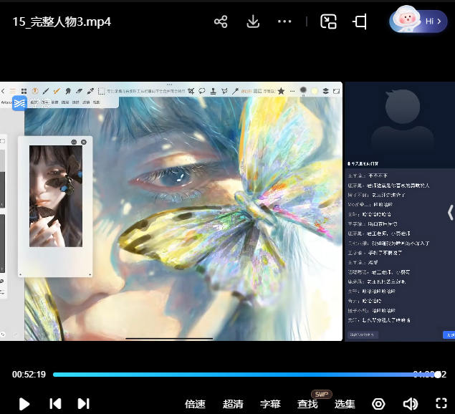Viewport: 455px width, 414px height.
Task: Toggle fullscreen mode
Action: 441,404
